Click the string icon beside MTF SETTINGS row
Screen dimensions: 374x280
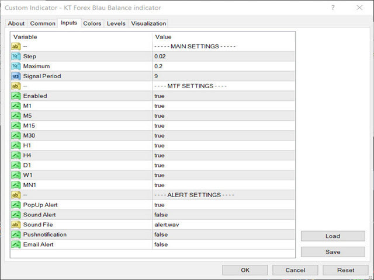point(16,86)
